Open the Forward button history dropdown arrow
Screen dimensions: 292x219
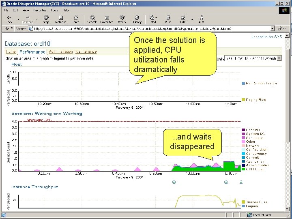(37, 19)
